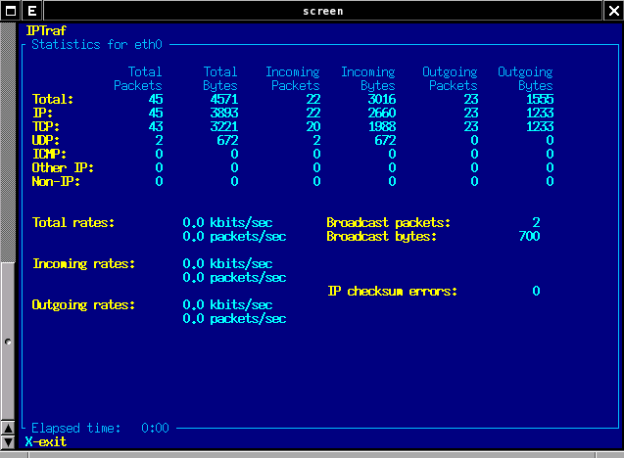Screen dimensions: 624x458
Task: Click the 'Elapsed time:' label
Action: [x=76, y=429]
